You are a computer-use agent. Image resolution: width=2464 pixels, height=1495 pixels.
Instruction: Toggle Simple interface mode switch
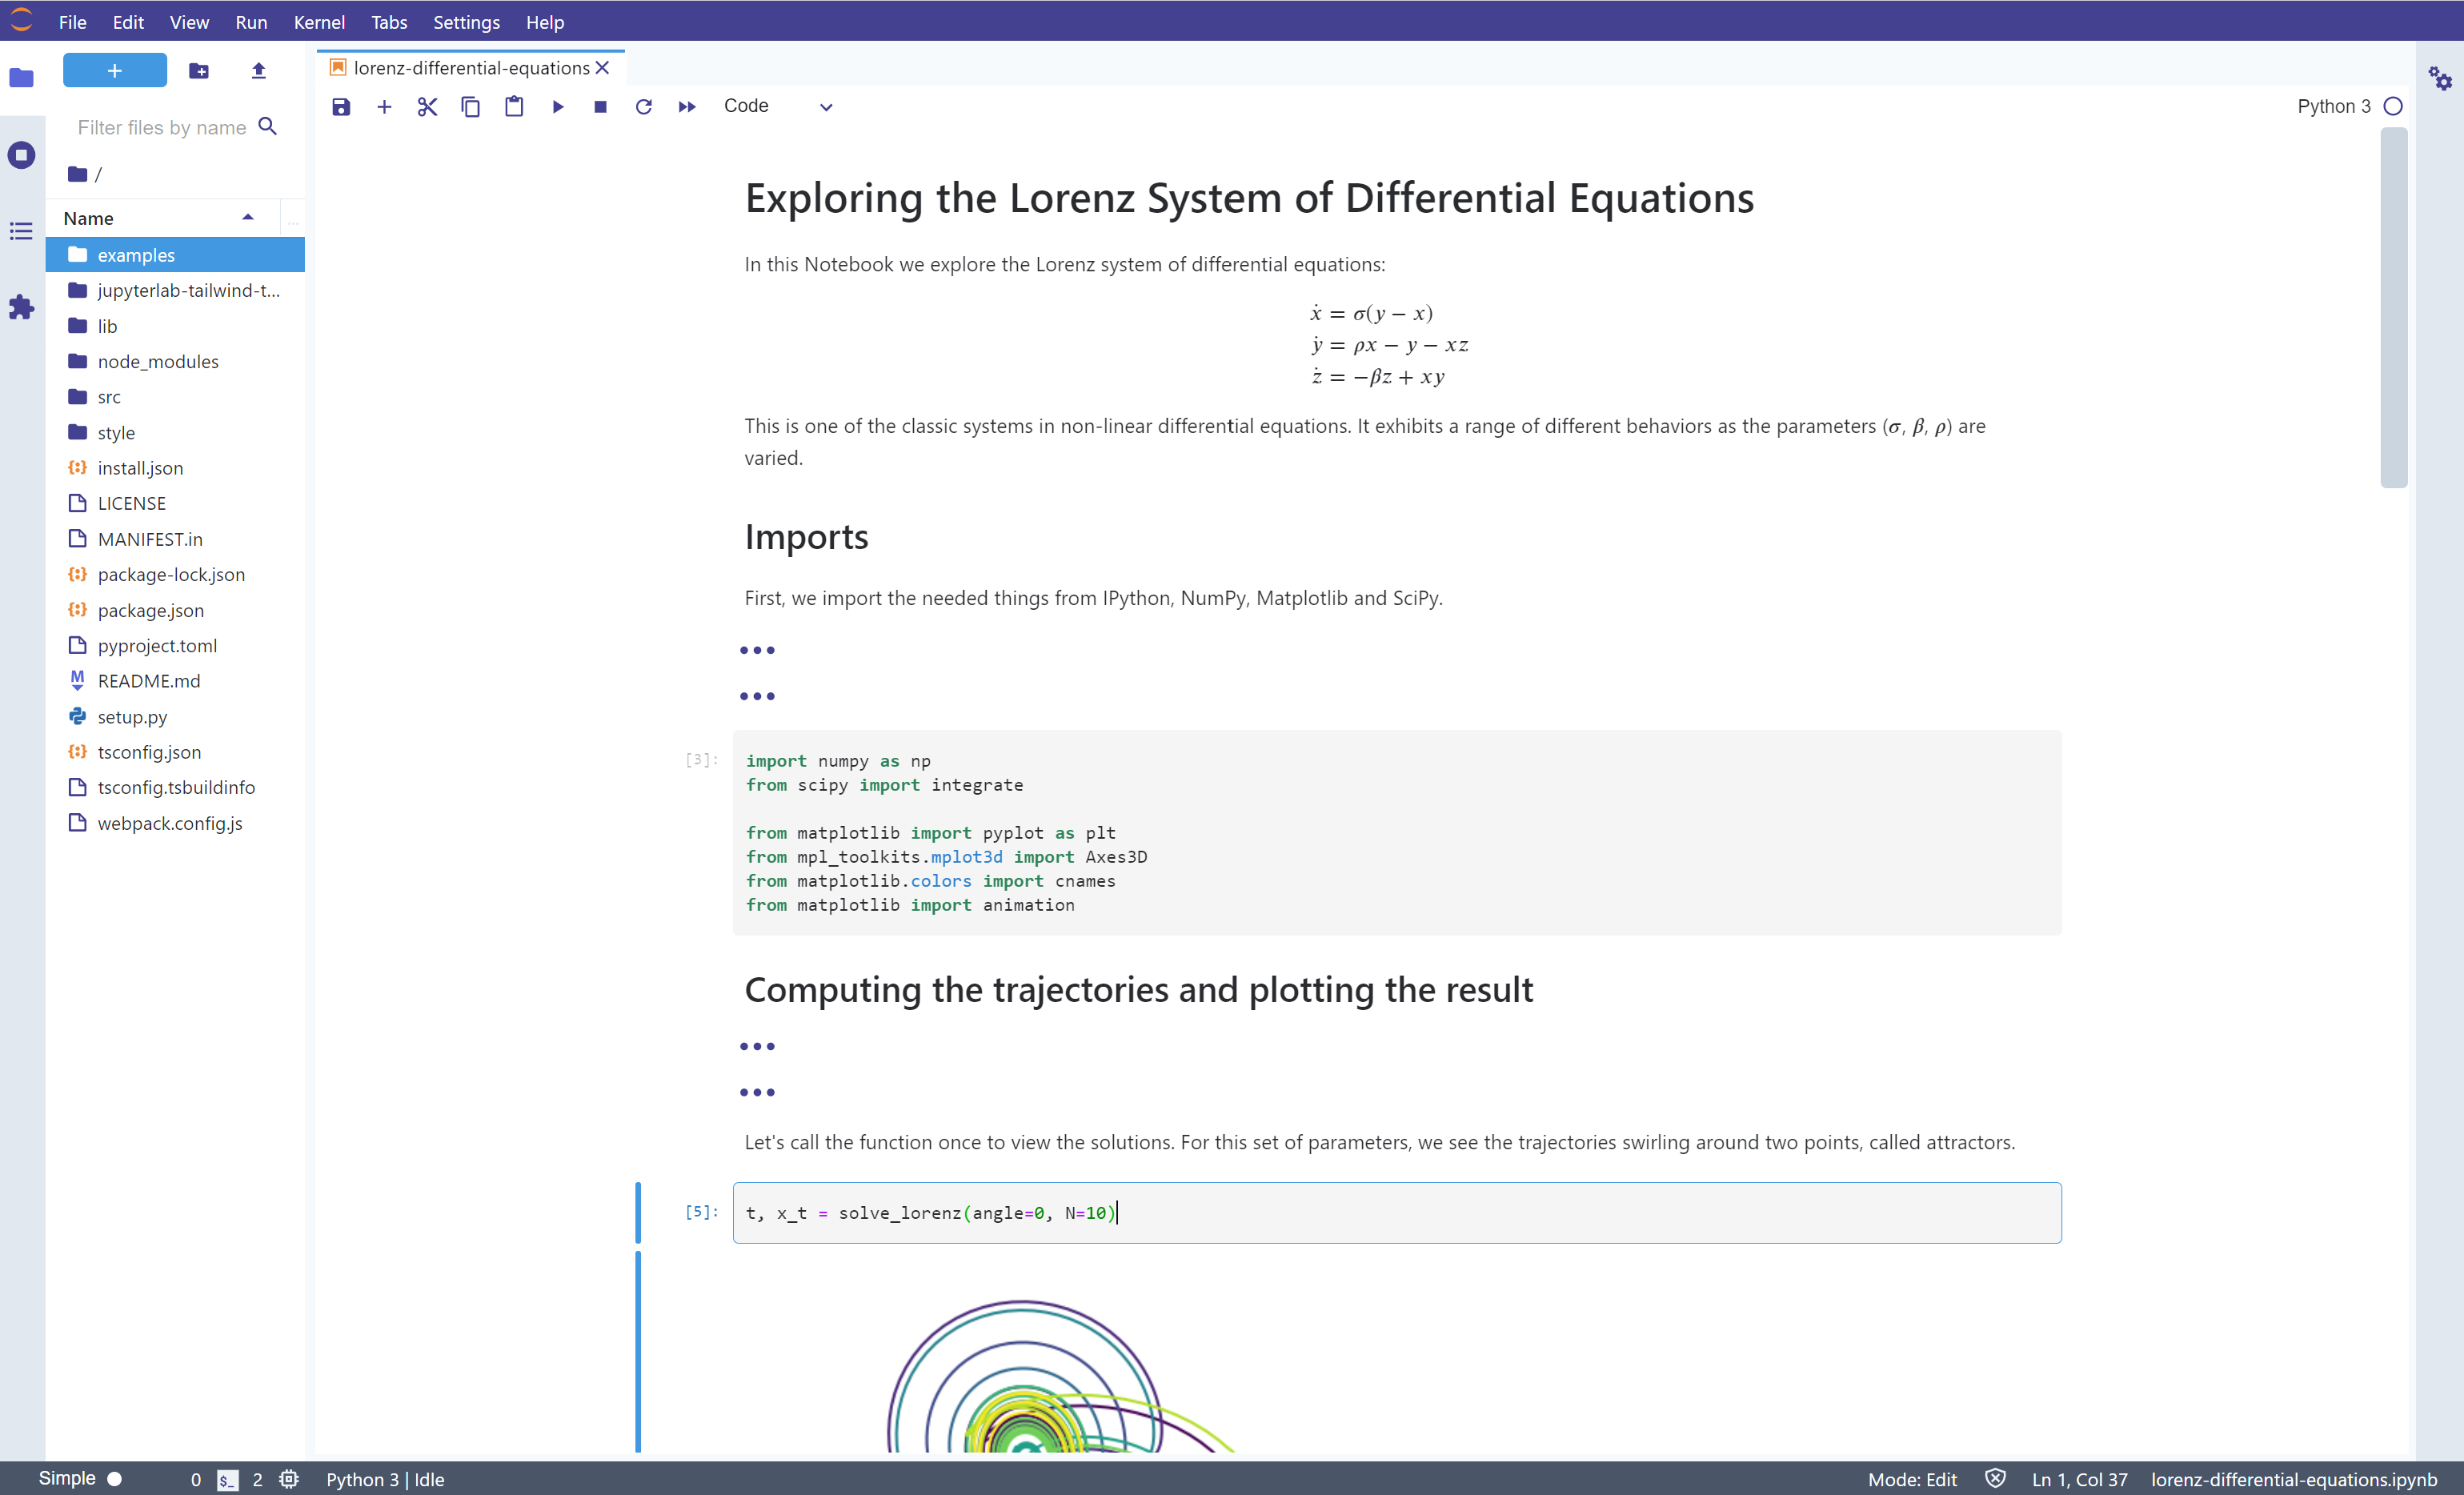coord(114,1479)
